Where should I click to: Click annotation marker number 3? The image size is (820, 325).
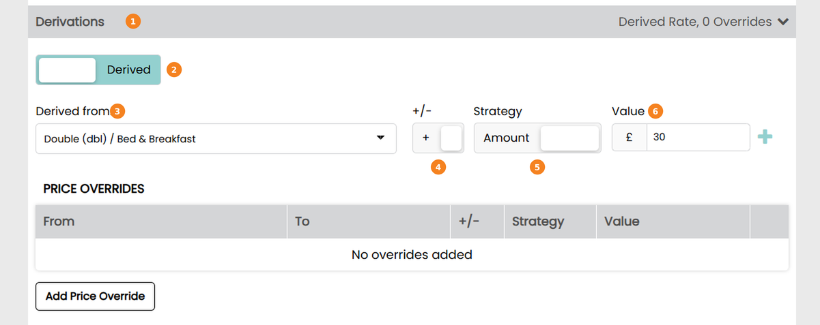[x=118, y=111]
